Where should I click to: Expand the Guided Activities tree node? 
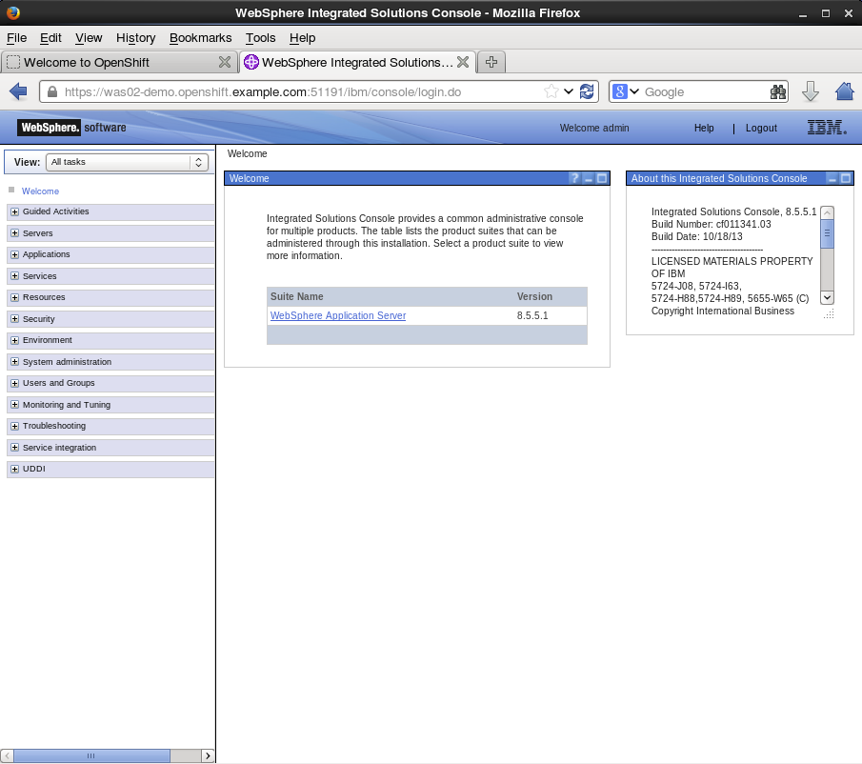pos(15,211)
